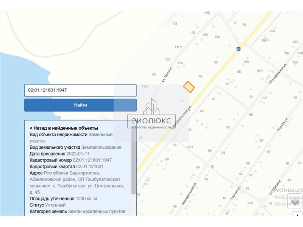Click the cadastral number search input field
The width and height of the screenshot is (303, 227).
tap(80, 90)
